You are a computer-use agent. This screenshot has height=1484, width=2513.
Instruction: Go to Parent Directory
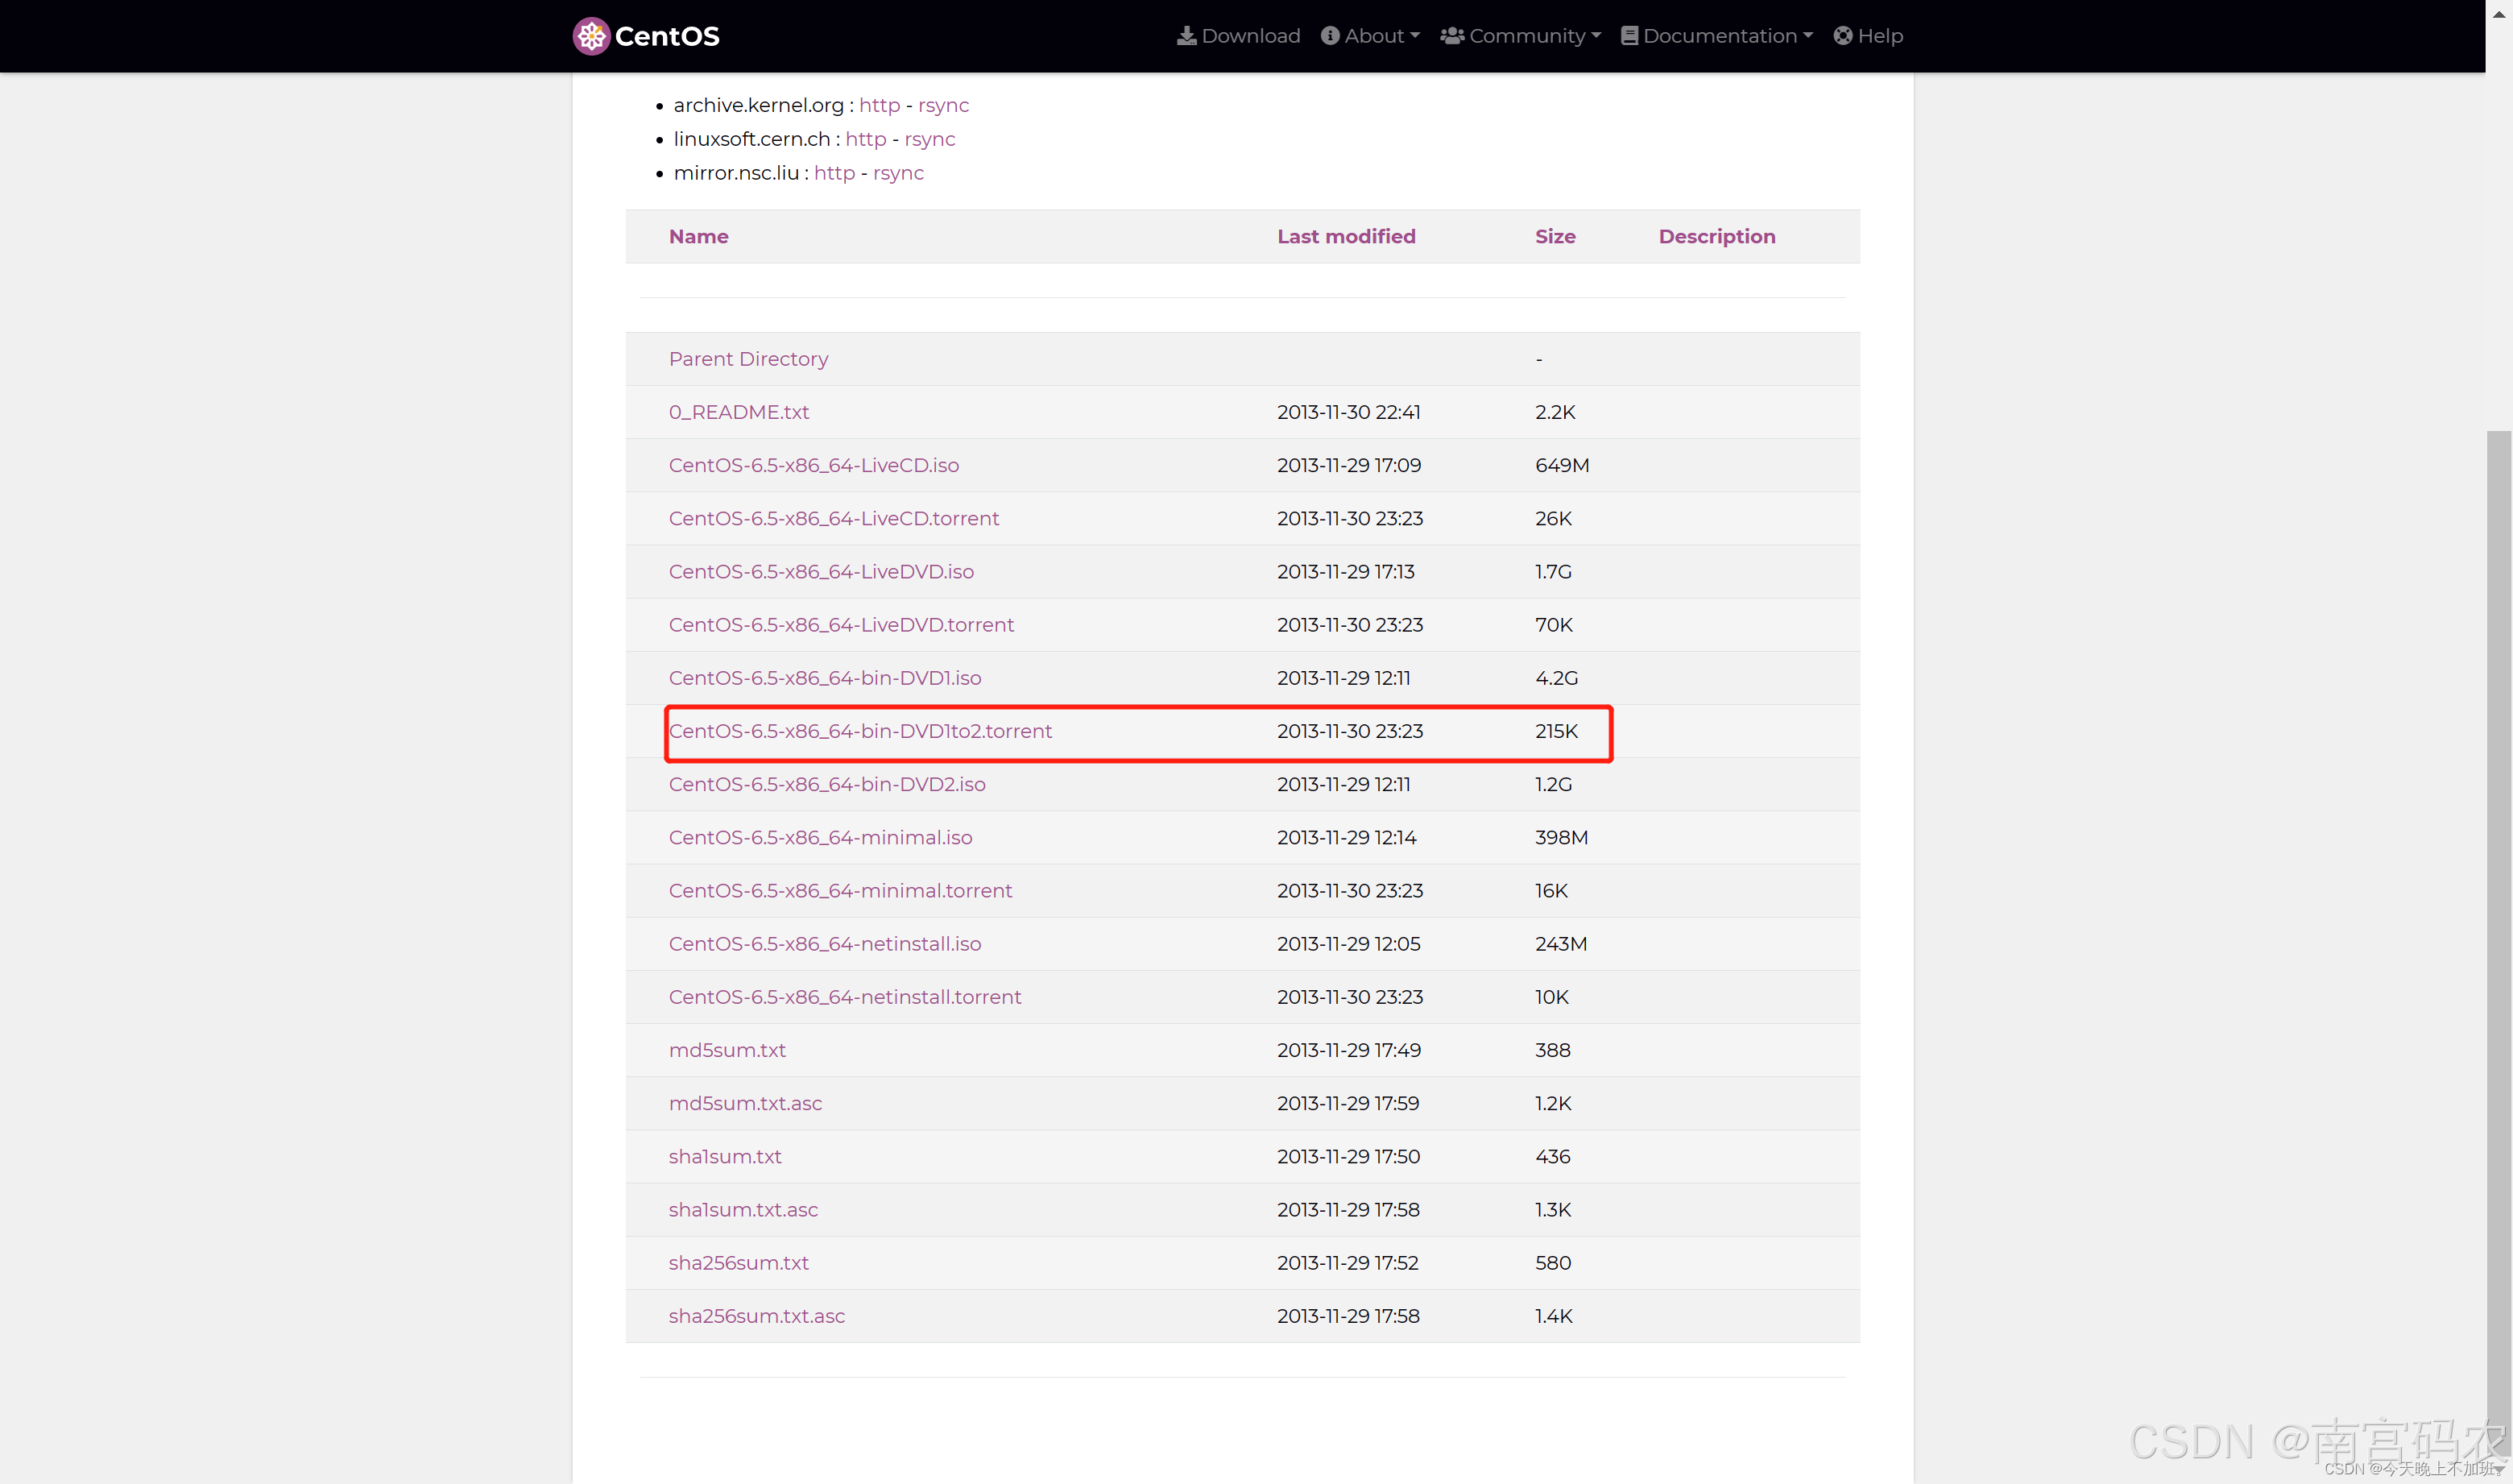(749, 359)
